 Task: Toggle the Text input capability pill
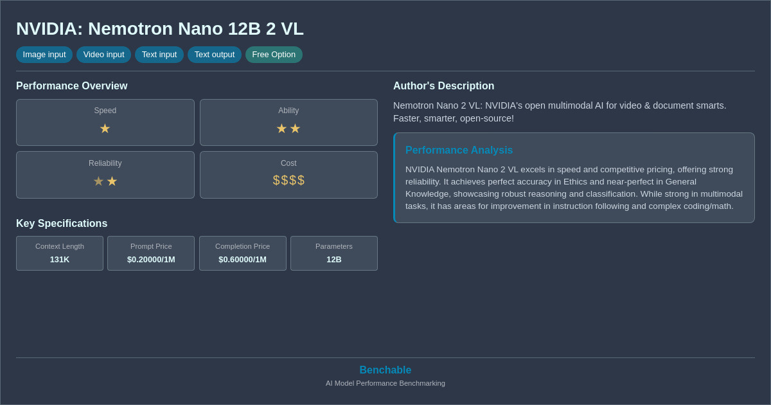159,55
